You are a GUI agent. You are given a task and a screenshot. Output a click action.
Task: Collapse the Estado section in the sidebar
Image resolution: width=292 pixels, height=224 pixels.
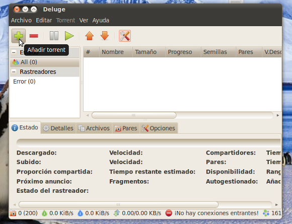point(14,52)
